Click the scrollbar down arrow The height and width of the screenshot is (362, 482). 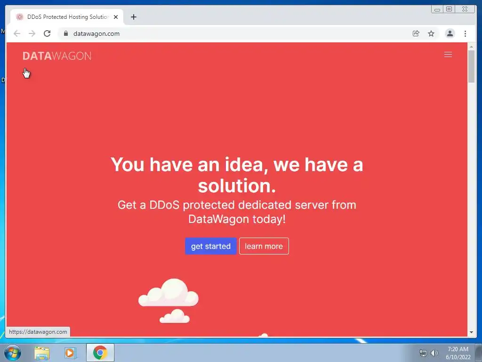(x=471, y=332)
